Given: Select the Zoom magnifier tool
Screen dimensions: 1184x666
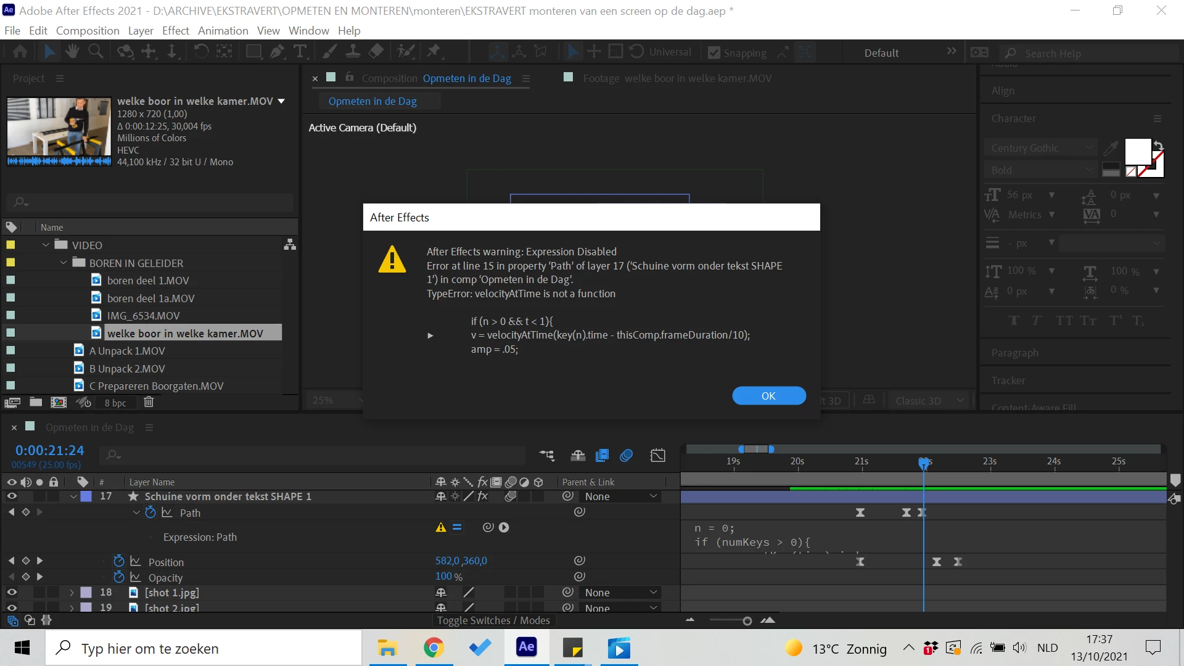Looking at the screenshot, I should (96, 52).
